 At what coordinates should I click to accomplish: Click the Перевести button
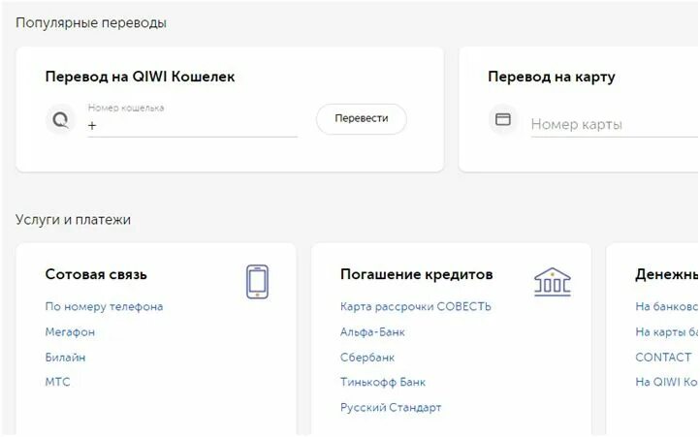362,119
